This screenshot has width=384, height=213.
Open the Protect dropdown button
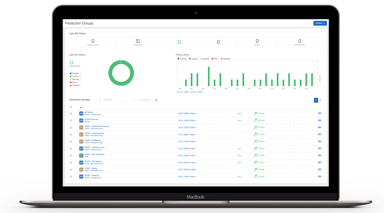click(320, 23)
